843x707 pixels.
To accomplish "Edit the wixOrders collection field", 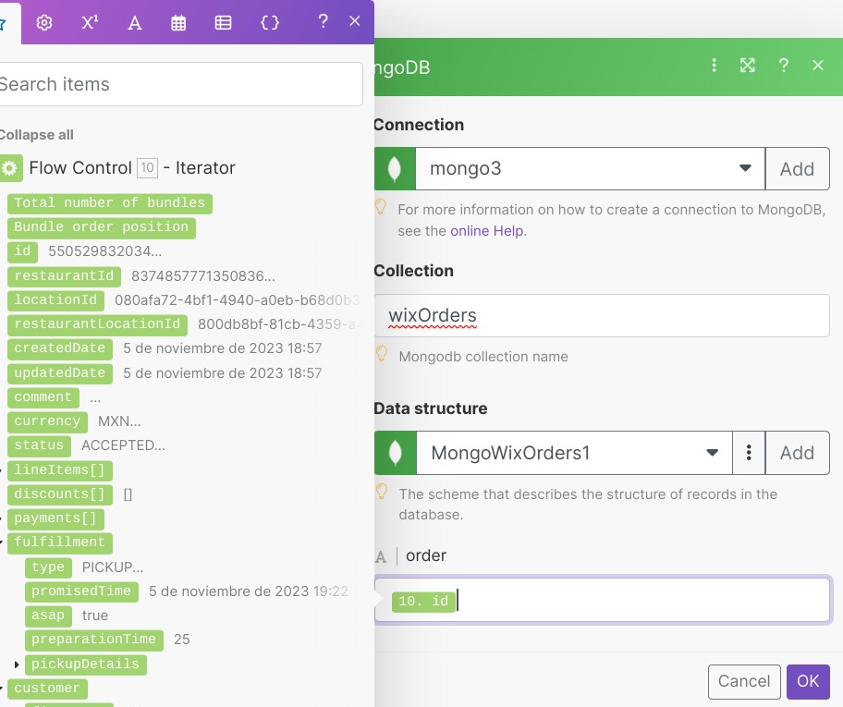I will point(602,315).
